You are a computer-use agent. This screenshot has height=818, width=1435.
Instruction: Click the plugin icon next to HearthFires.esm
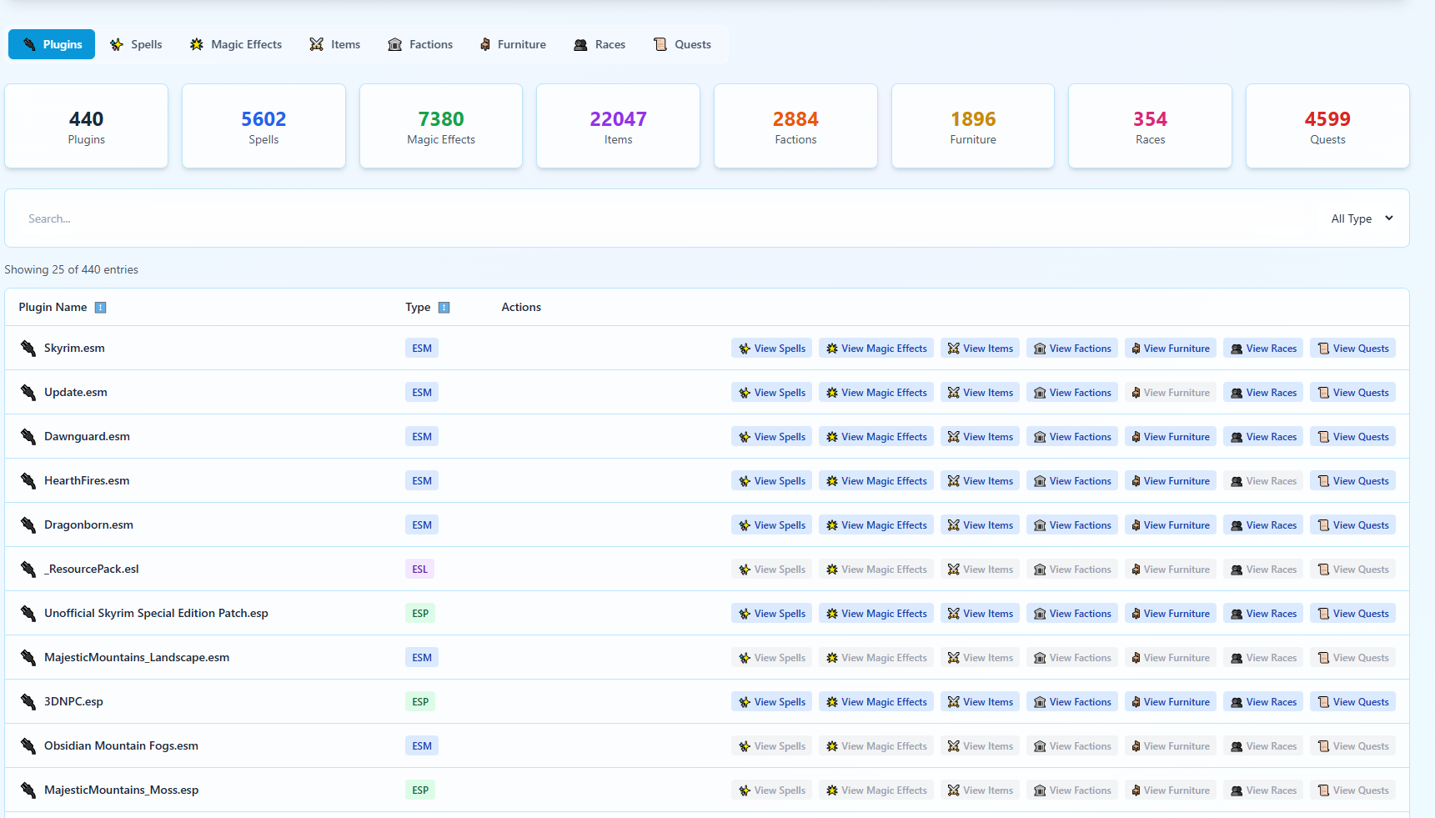point(28,481)
